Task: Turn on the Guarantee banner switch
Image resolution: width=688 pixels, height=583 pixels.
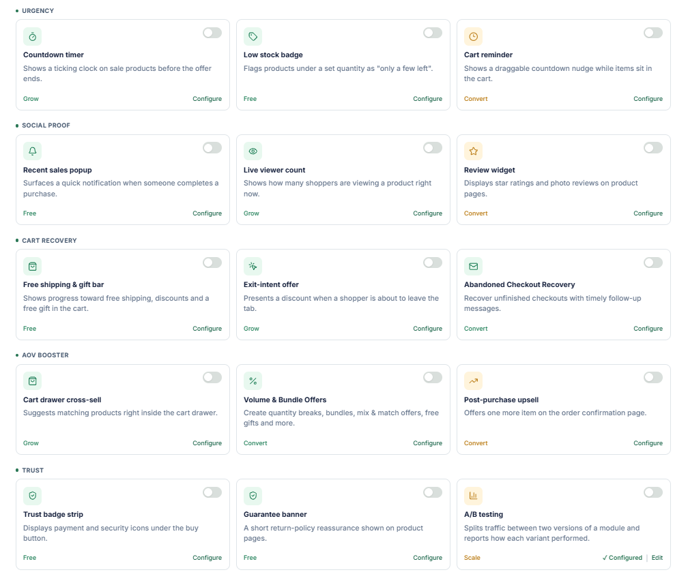Action: click(433, 492)
